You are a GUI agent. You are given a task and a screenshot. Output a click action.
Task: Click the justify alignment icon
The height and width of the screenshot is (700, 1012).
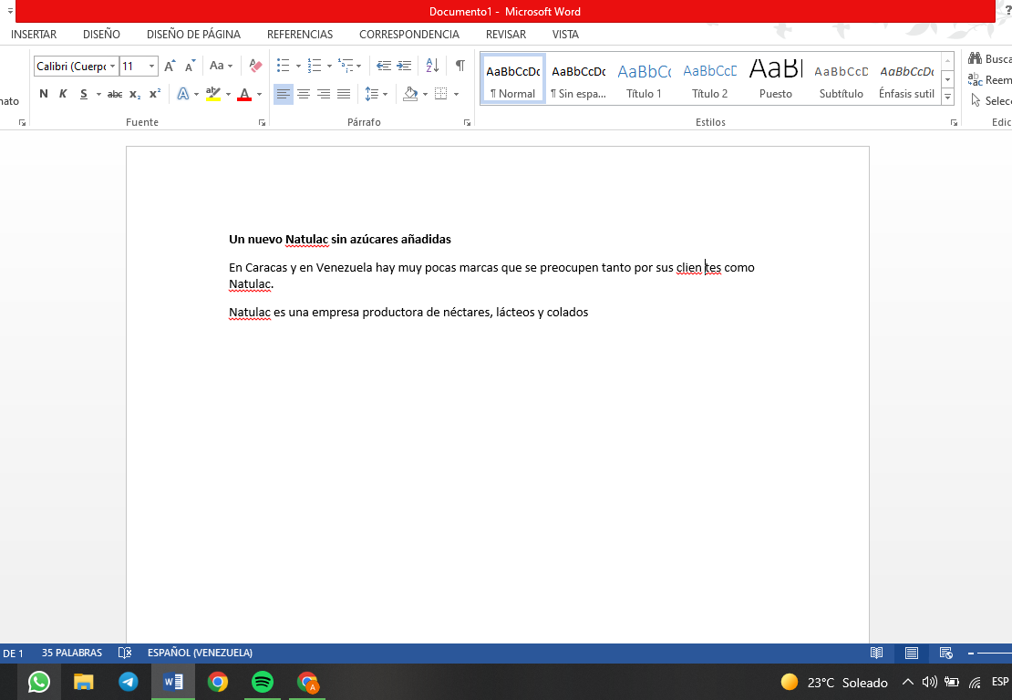tap(344, 94)
